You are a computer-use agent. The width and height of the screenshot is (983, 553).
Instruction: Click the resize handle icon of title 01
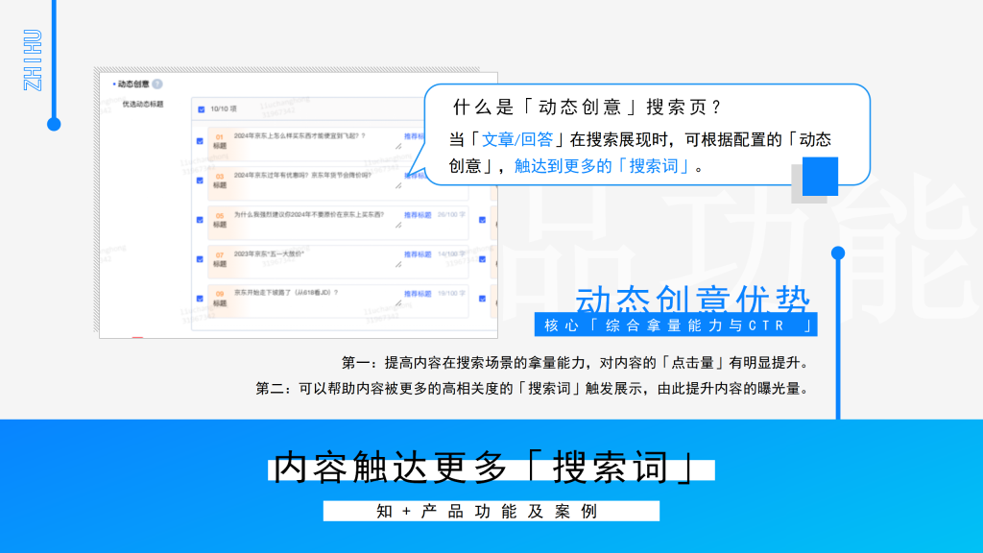pos(398,146)
